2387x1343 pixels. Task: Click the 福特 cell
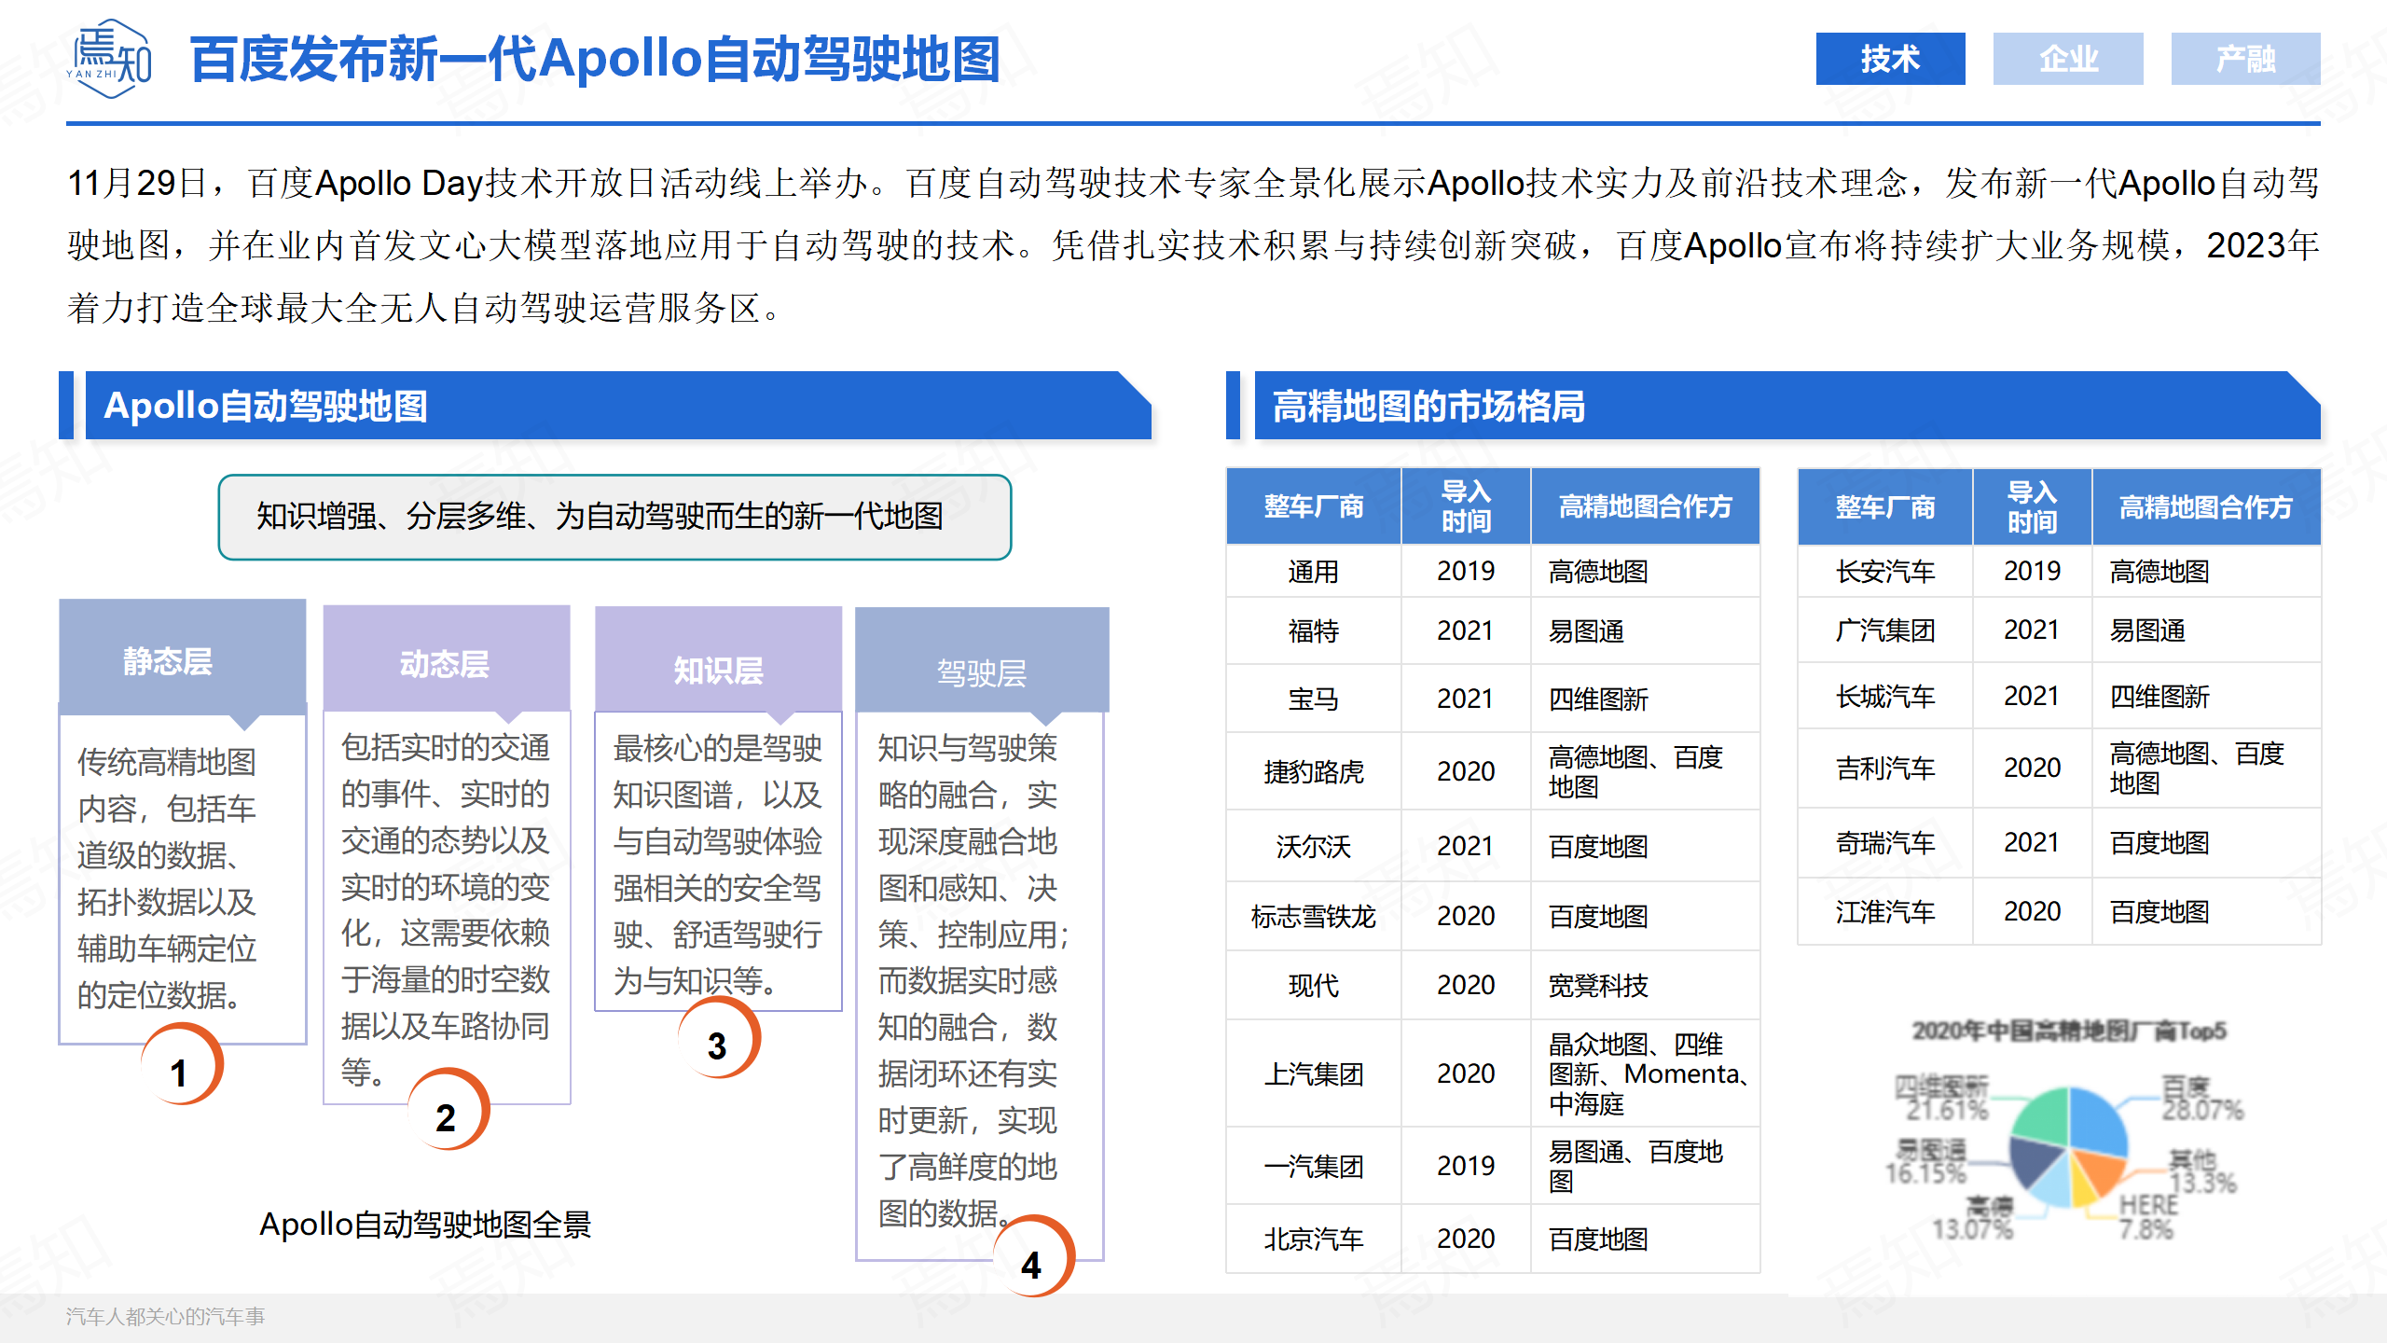1314,630
